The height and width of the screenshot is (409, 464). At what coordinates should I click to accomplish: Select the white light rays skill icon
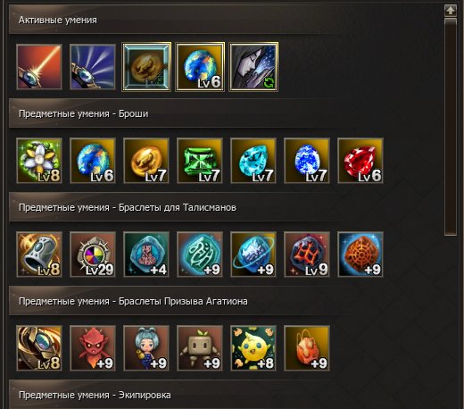point(93,67)
